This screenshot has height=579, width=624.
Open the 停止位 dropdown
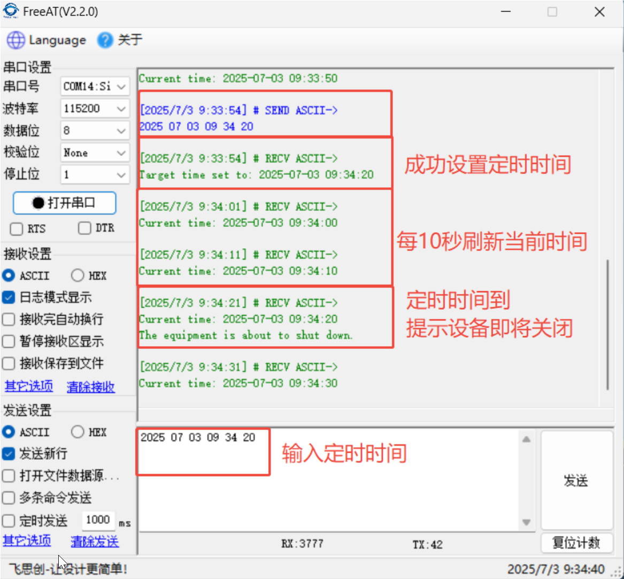121,175
